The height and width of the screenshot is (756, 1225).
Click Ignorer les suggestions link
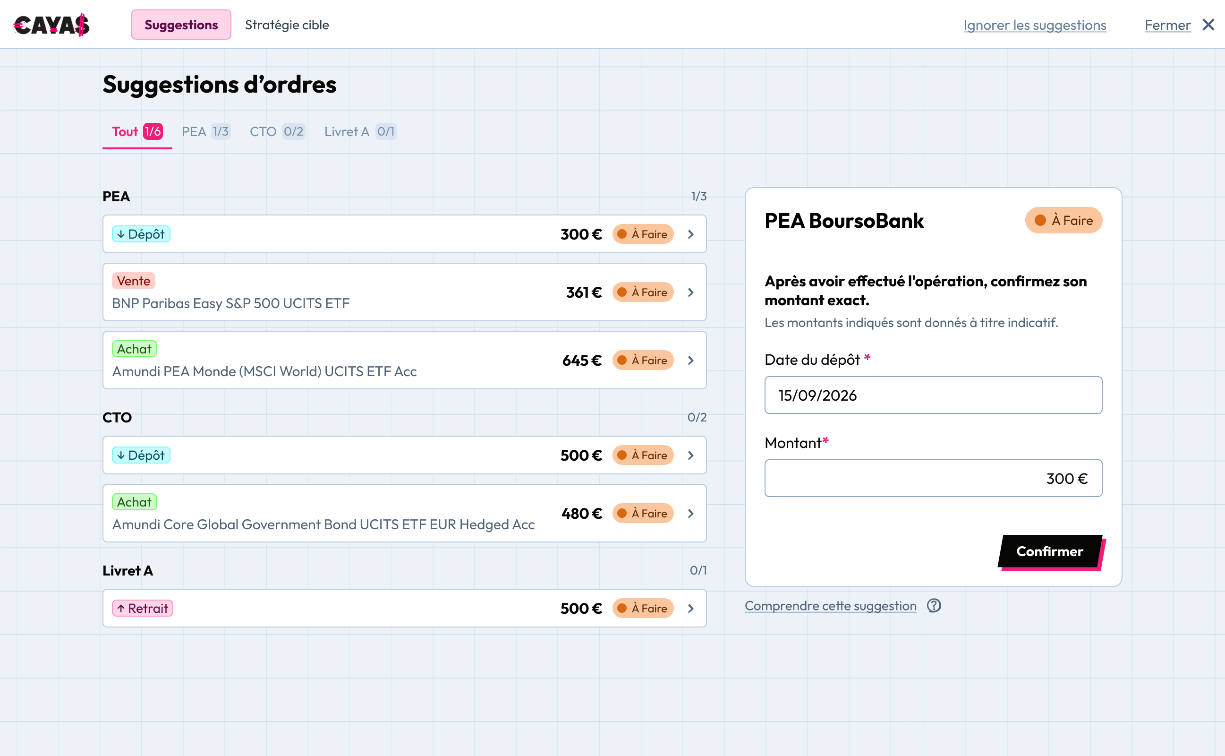point(1035,25)
